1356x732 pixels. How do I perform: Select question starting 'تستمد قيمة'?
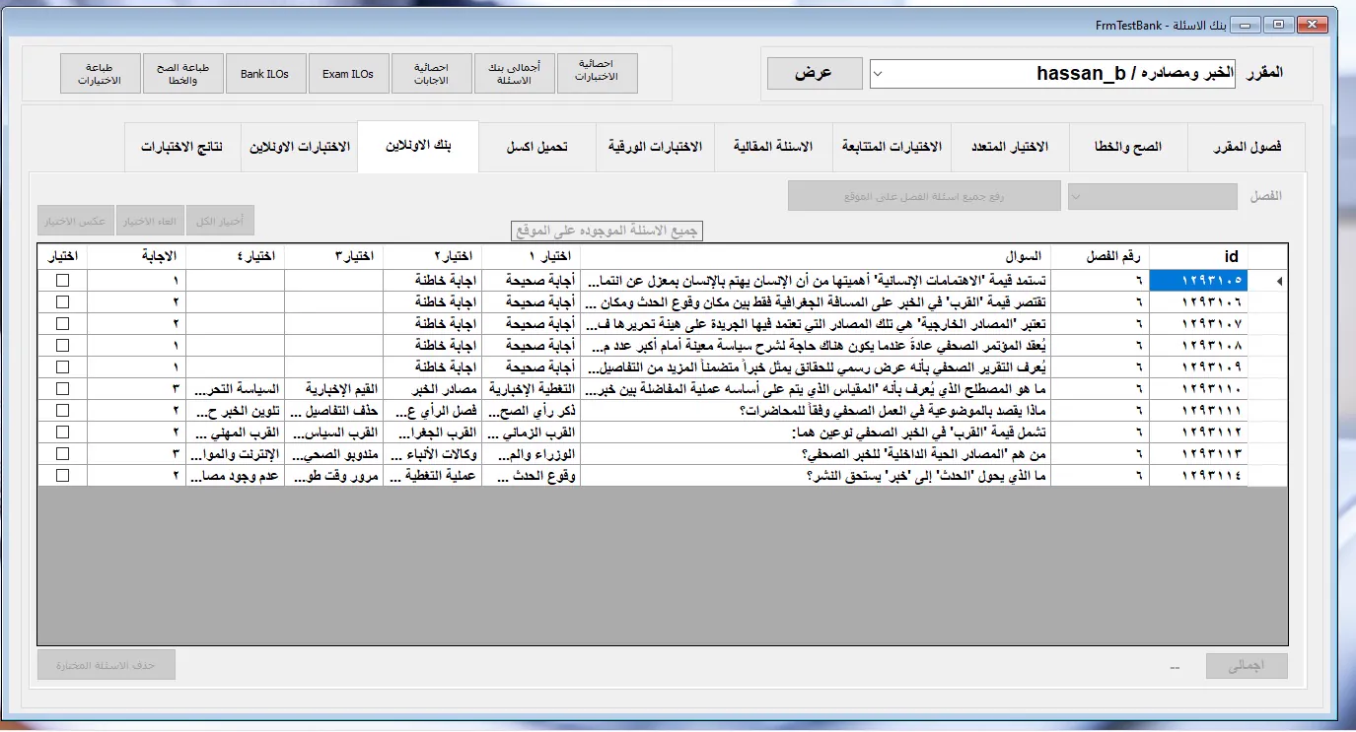[x=816, y=281]
